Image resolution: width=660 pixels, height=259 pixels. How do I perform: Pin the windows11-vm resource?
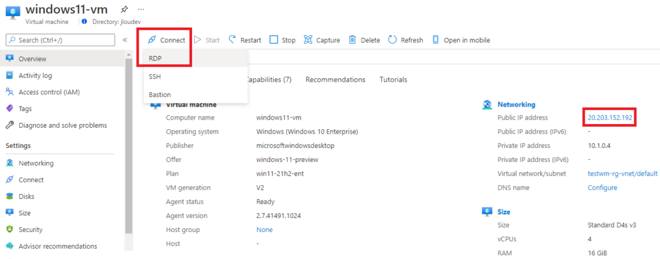(x=124, y=9)
